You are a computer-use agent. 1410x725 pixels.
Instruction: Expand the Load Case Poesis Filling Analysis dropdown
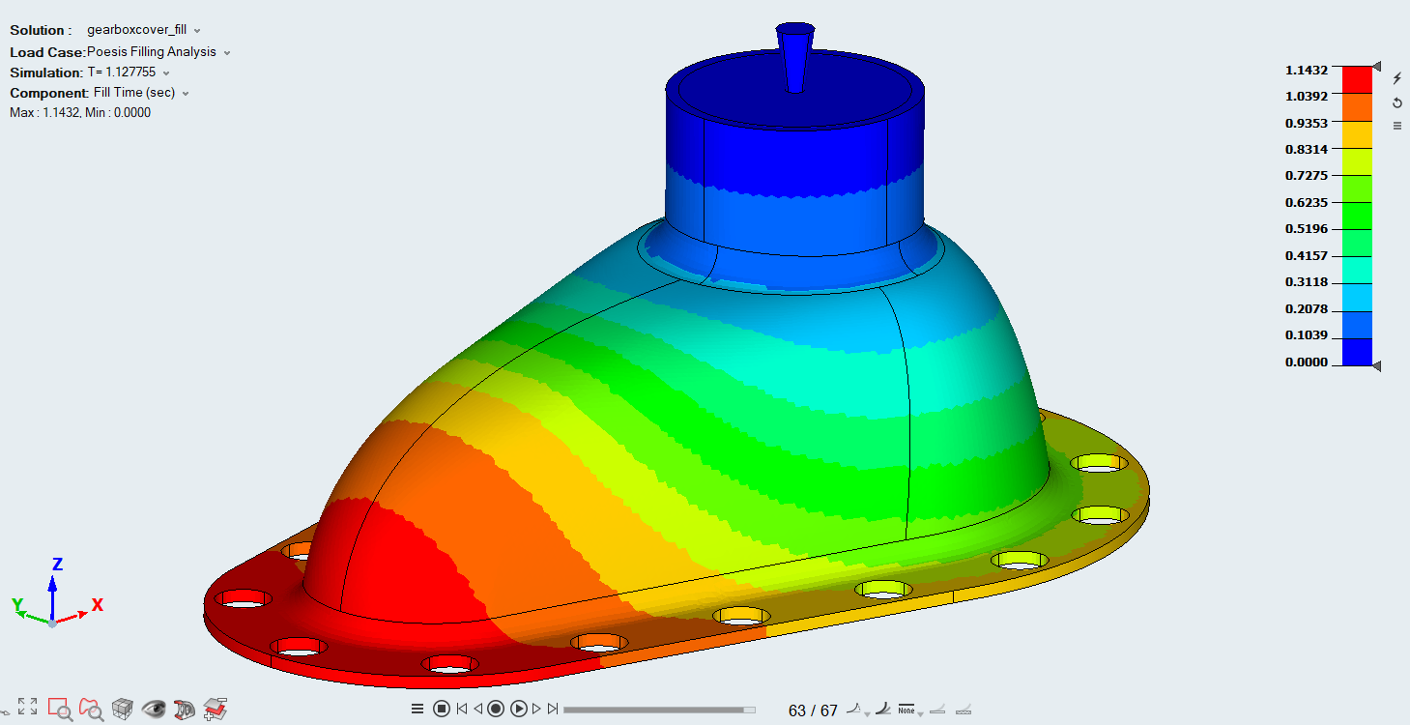pos(227,52)
